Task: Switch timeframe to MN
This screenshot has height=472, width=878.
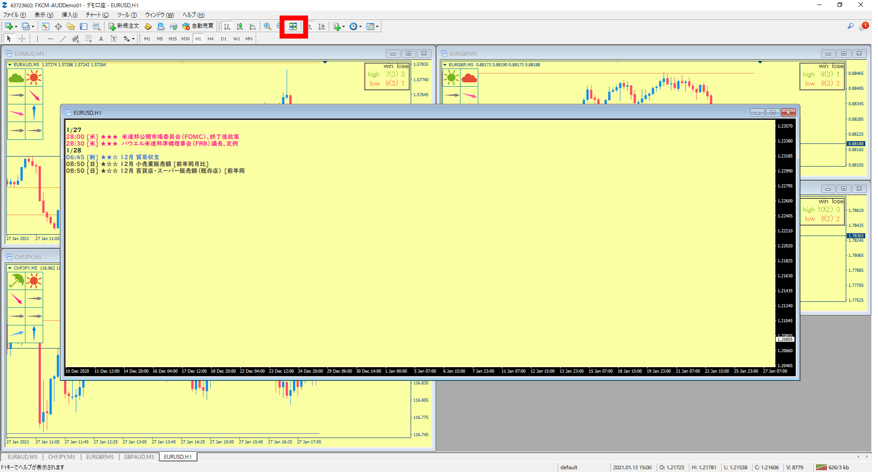Action: (x=249, y=39)
